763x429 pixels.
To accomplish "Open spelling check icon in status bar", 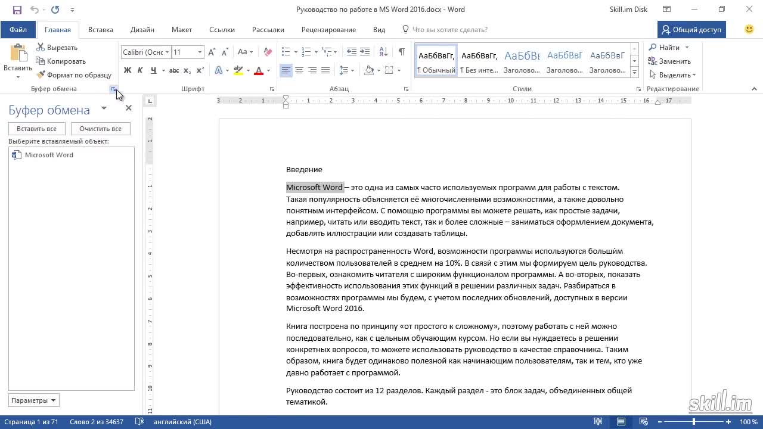I will pos(139,422).
